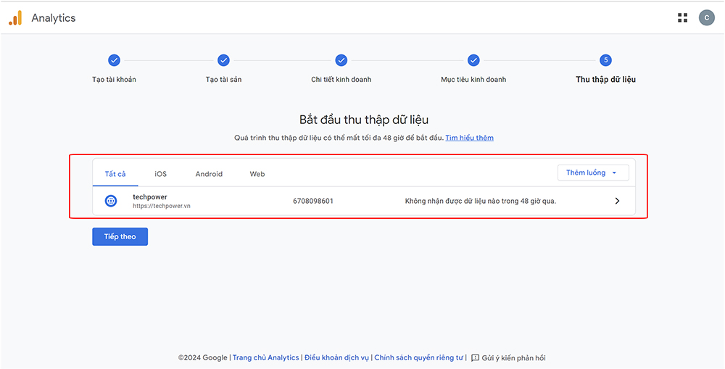The image size is (725, 369).
Task: Open the Tìm hiểu thêm link
Action: pyautogui.click(x=469, y=138)
